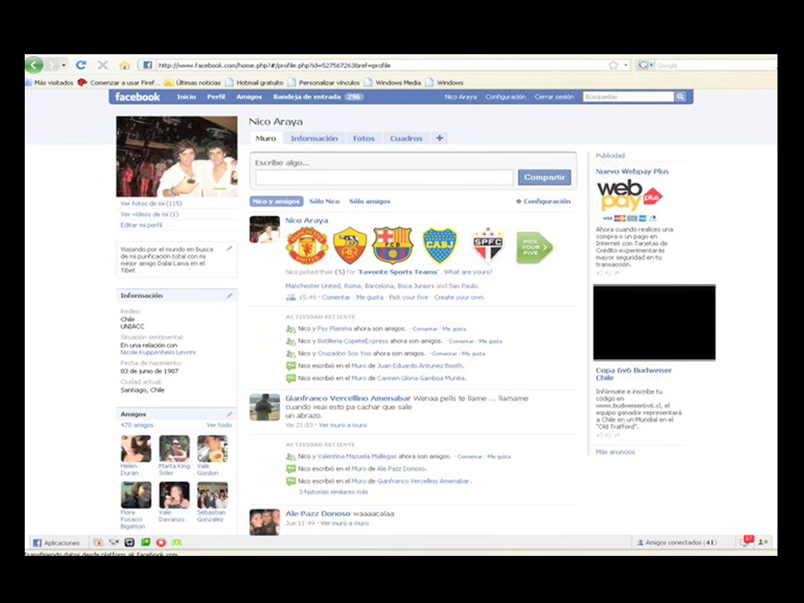Filter wall by Nico y amigos

tap(276, 201)
